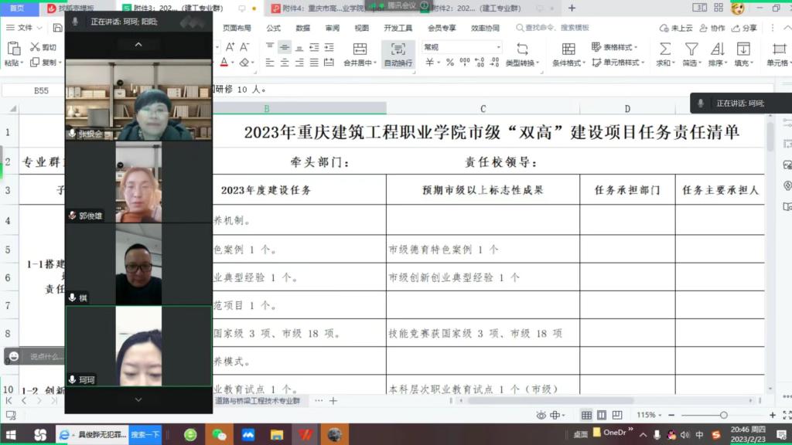Open the Formulas (公式) ribbon tab

click(x=274, y=28)
